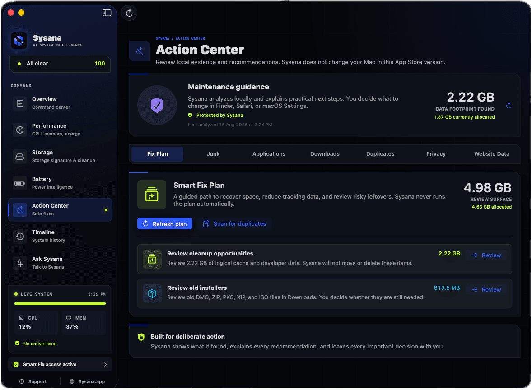Image resolution: width=532 pixels, height=390 pixels.
Task: Click the All clear 100 status badge
Action: pyautogui.click(x=60, y=64)
